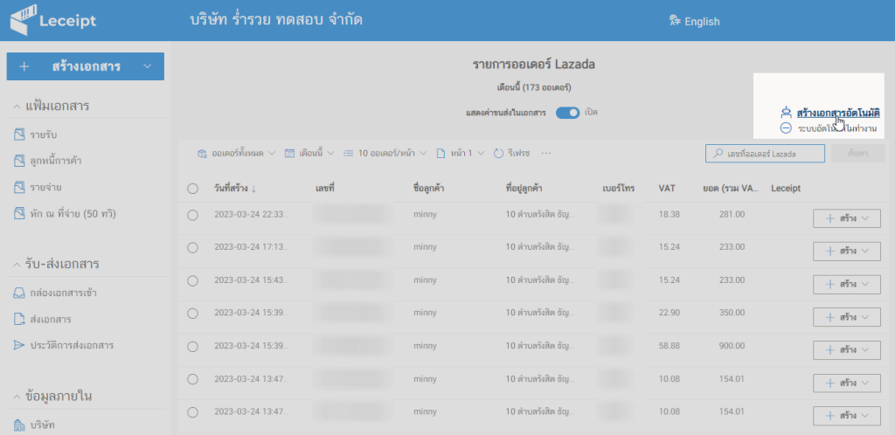Click the ลูกหนี้การค้า folder icon
Image resolution: width=895 pixels, height=435 pixels.
click(19, 161)
